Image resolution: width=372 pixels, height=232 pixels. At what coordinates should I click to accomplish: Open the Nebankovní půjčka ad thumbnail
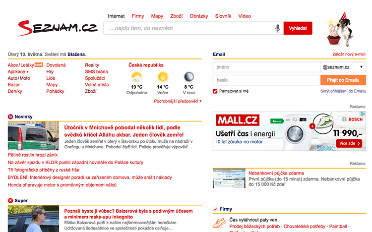(x=229, y=178)
